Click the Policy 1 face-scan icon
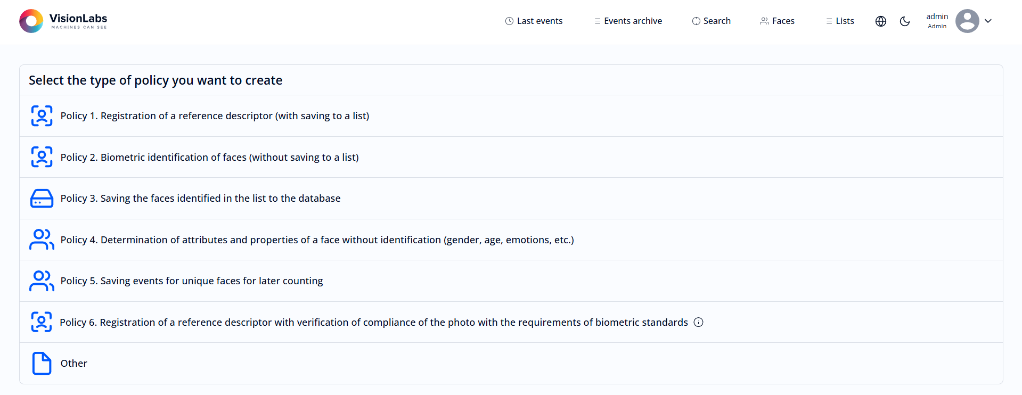Screen dimensions: 1022x395 42,116
